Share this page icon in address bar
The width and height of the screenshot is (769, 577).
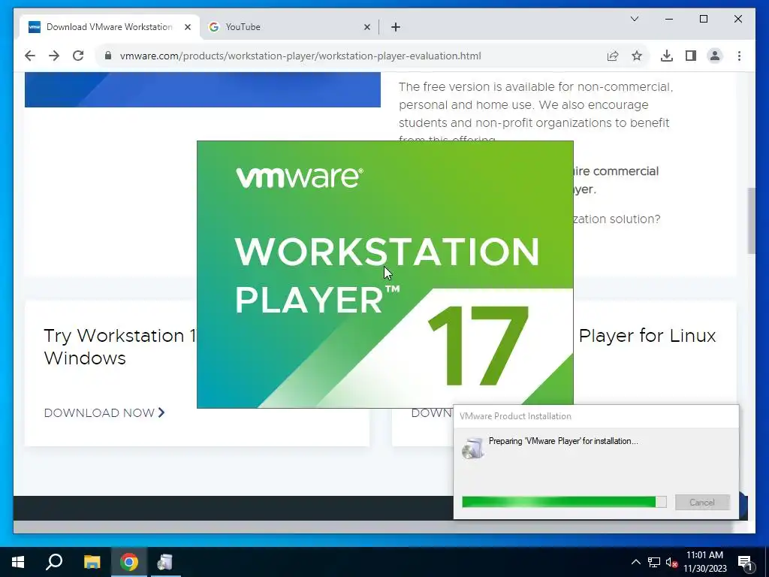[613, 56]
